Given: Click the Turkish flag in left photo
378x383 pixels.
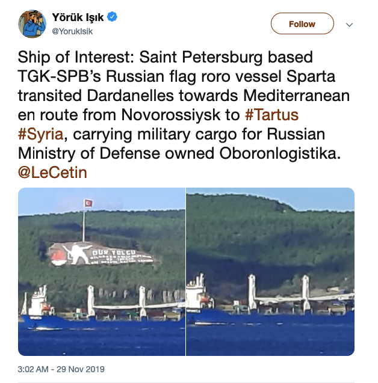Looking at the screenshot, I should (89, 203).
